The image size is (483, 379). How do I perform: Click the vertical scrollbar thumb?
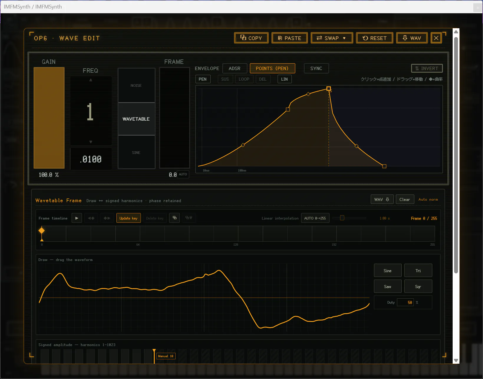point(456,155)
